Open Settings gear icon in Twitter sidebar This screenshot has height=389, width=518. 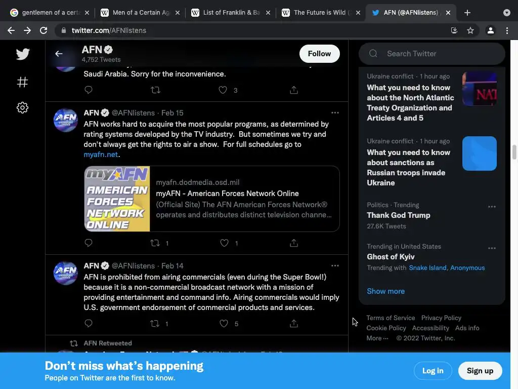(22, 107)
